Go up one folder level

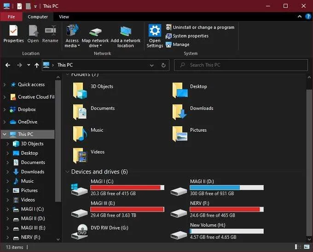(37, 65)
